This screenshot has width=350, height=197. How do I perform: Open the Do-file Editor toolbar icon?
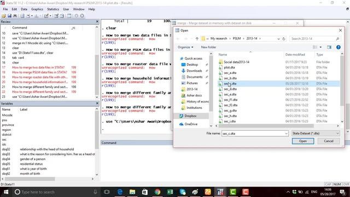(46, 16)
